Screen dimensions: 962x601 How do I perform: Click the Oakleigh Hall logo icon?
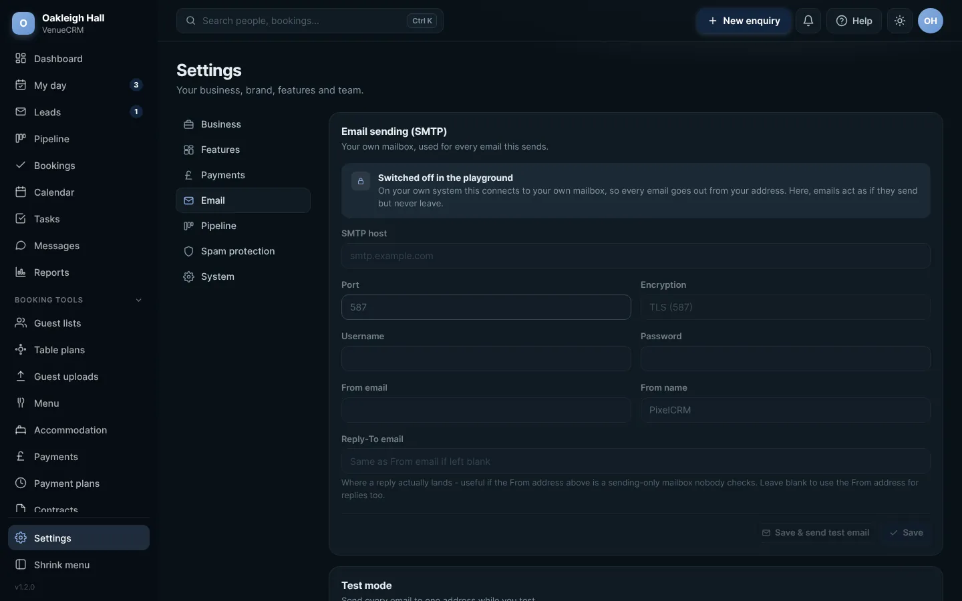(x=23, y=23)
